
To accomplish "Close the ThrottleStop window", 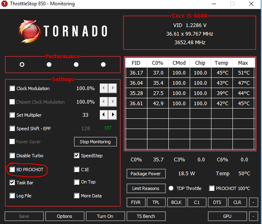I will pyautogui.click(x=251, y=4).
